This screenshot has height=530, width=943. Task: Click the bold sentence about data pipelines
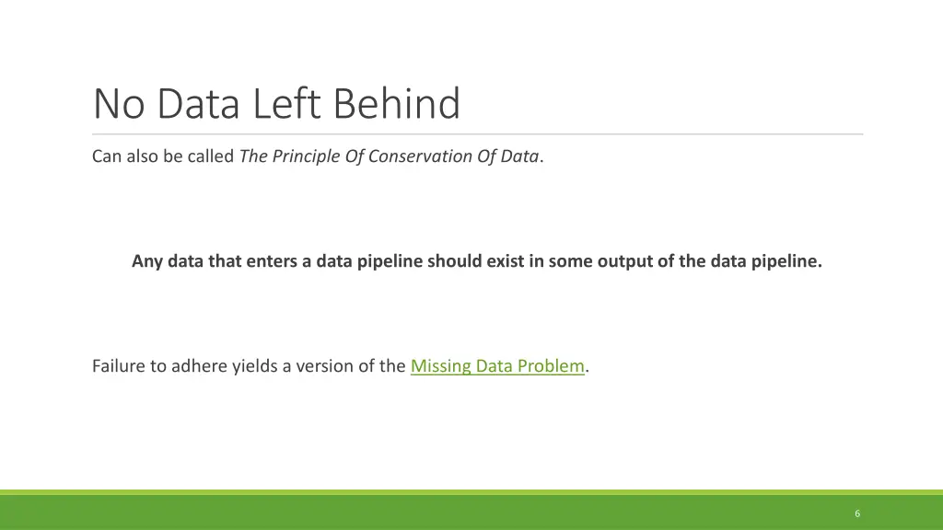tap(476, 261)
